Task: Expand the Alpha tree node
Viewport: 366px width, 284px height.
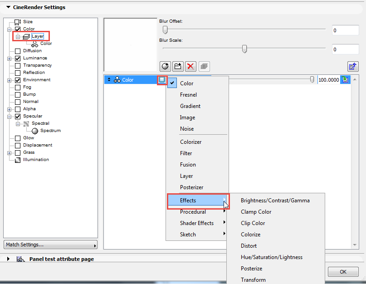Action: pos(9,109)
